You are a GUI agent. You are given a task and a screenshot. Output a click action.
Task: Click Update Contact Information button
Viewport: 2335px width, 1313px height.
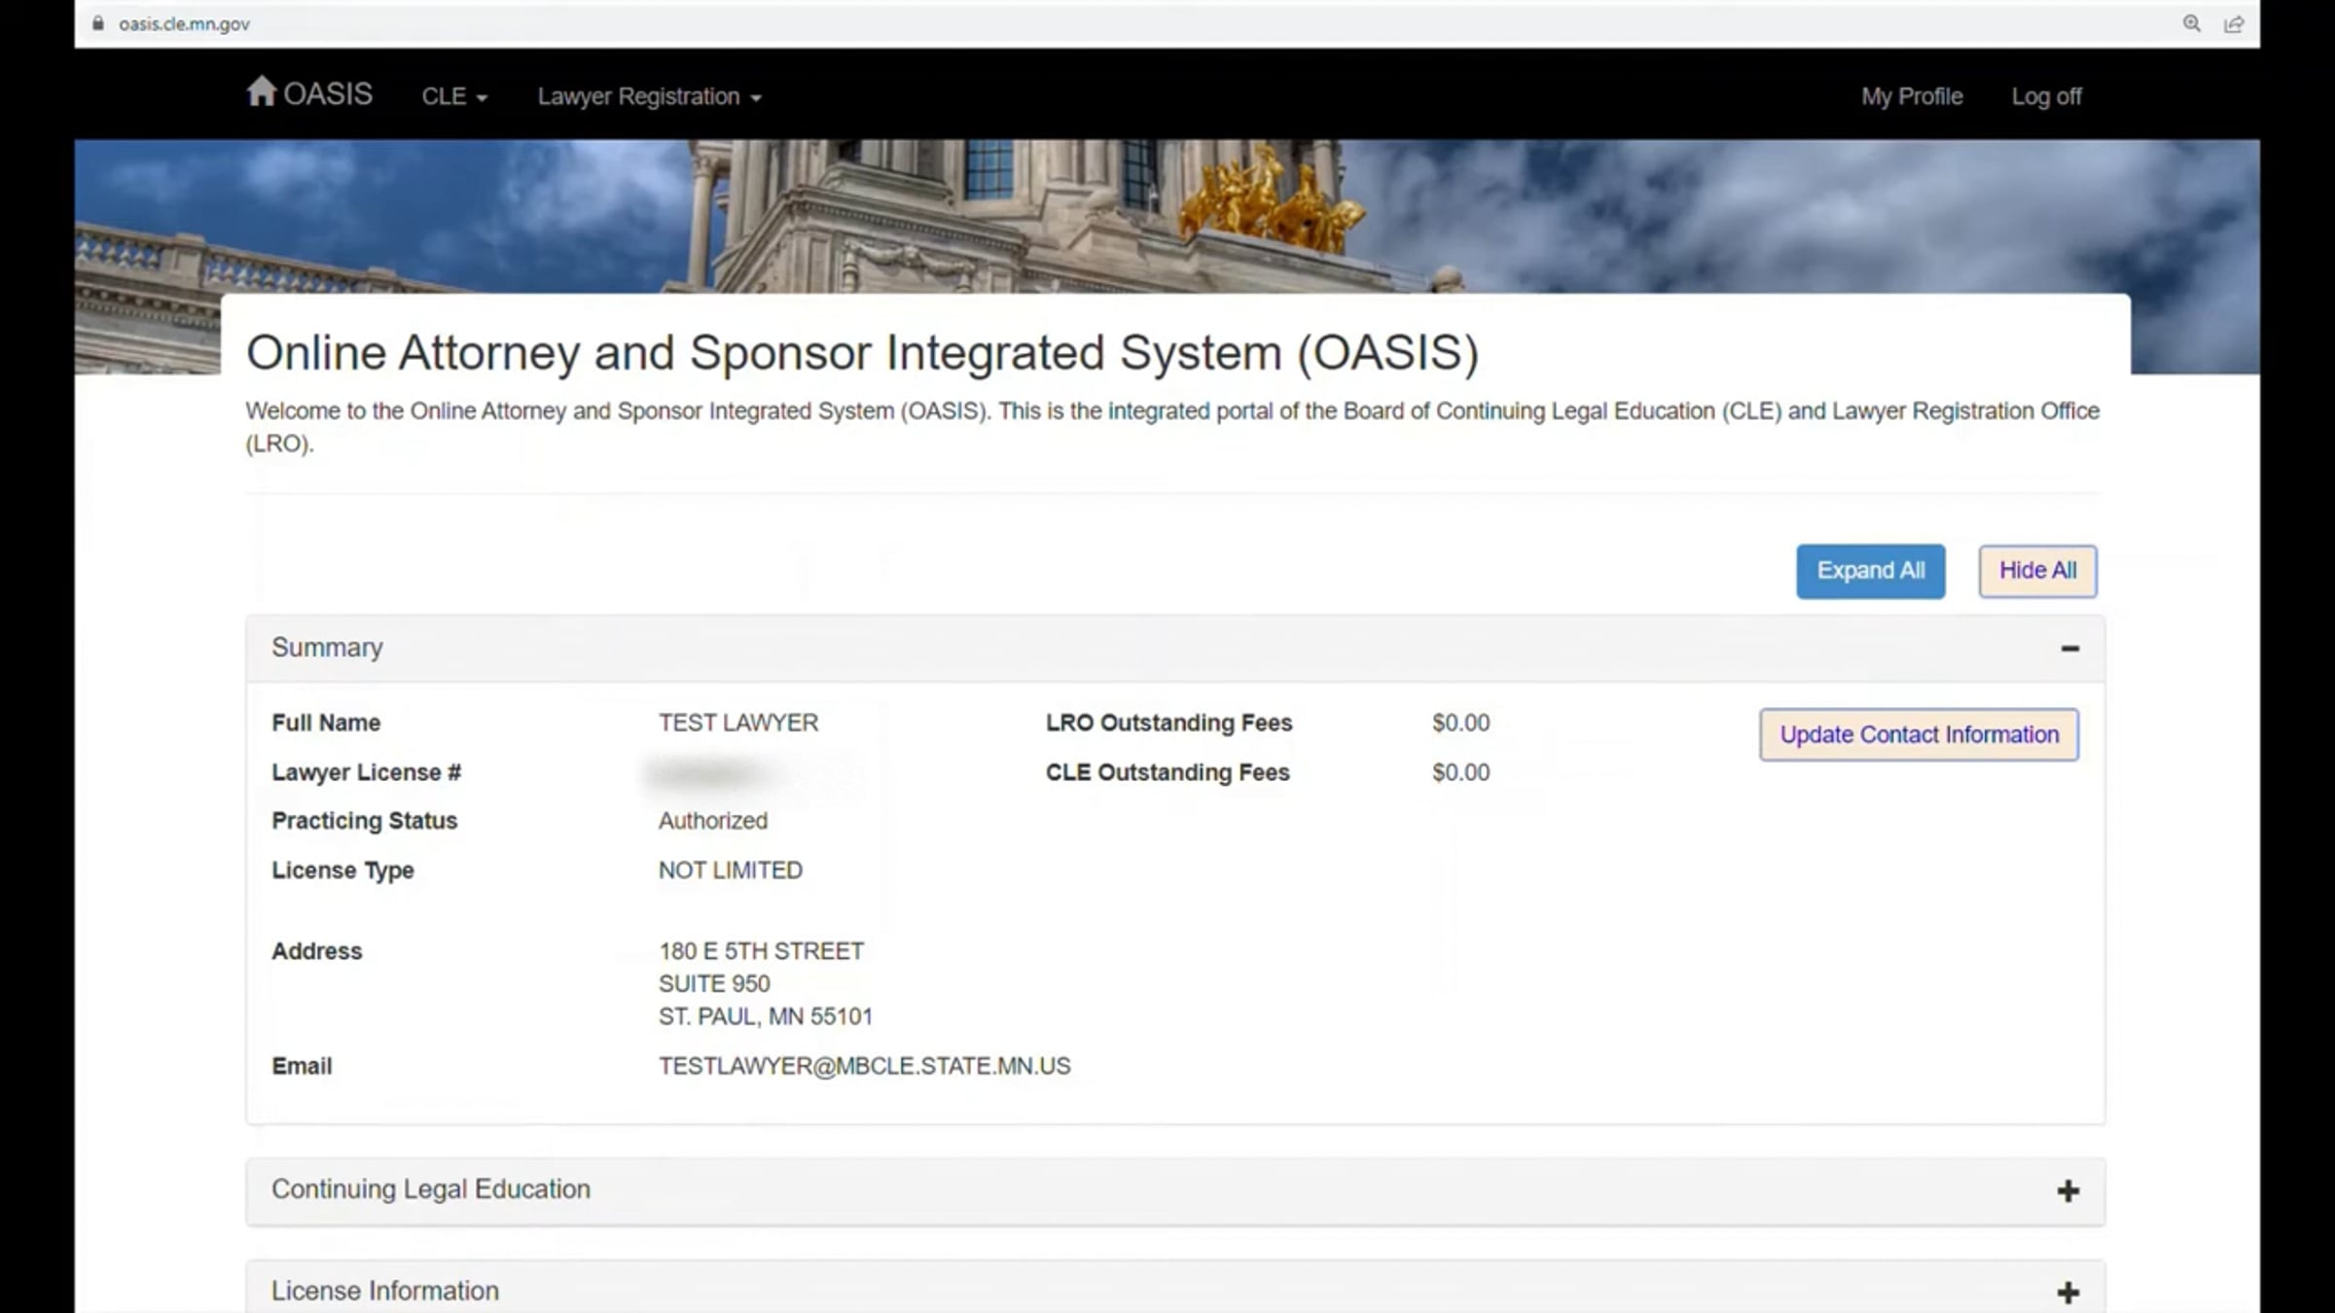[x=1919, y=734]
